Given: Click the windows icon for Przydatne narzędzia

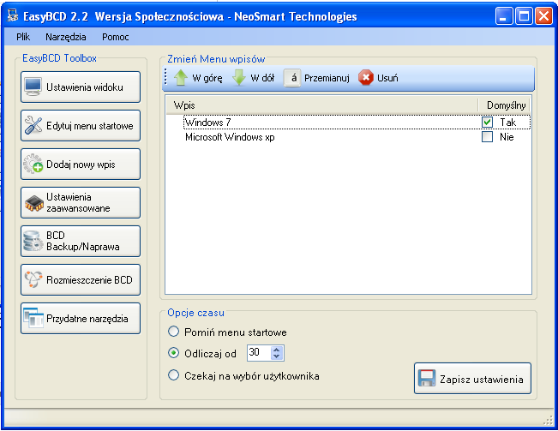Looking at the screenshot, I should 33,318.
